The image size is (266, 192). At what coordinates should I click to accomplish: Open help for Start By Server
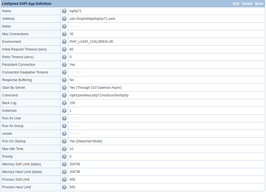[x=64, y=87]
